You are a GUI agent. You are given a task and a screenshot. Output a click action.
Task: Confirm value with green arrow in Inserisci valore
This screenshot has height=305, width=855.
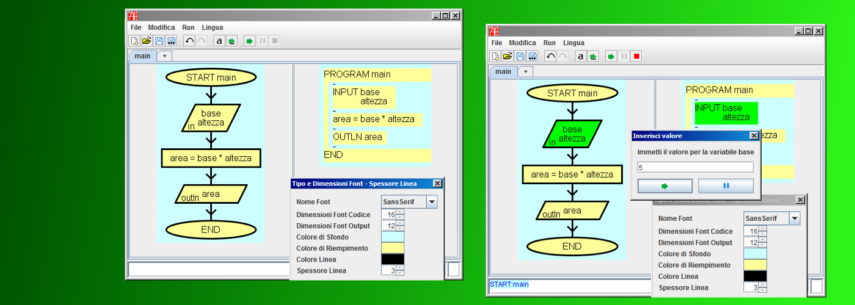click(664, 186)
